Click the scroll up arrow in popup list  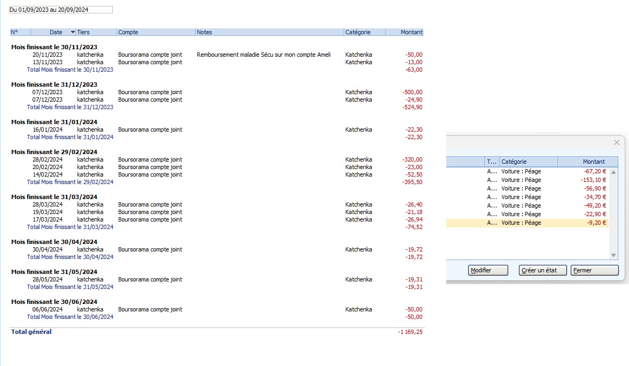613,172
